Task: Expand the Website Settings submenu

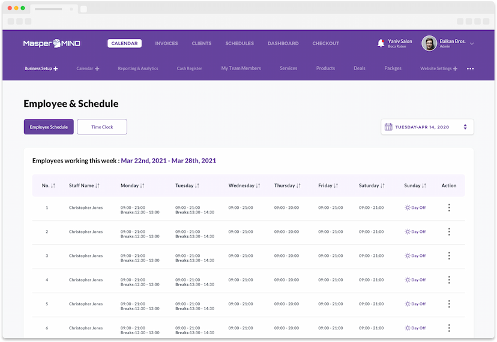Action: click(455, 69)
